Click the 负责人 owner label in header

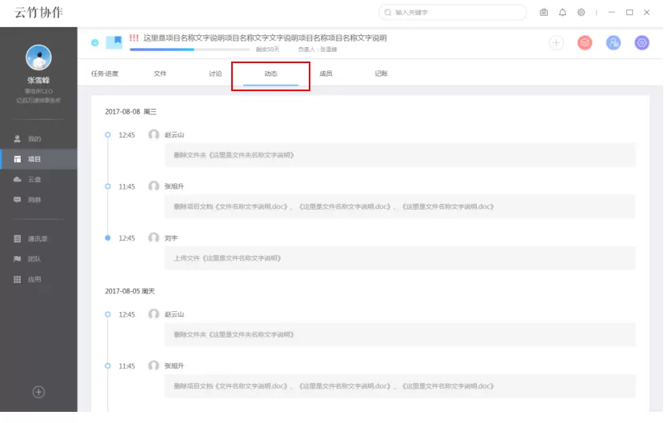(318, 50)
